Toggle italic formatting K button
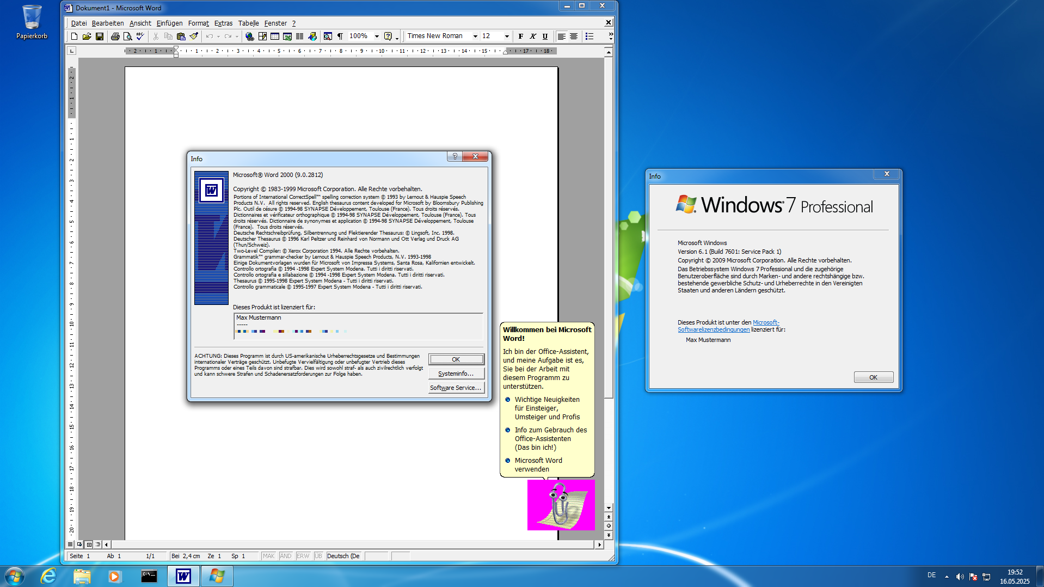The width and height of the screenshot is (1044, 587). point(533,36)
